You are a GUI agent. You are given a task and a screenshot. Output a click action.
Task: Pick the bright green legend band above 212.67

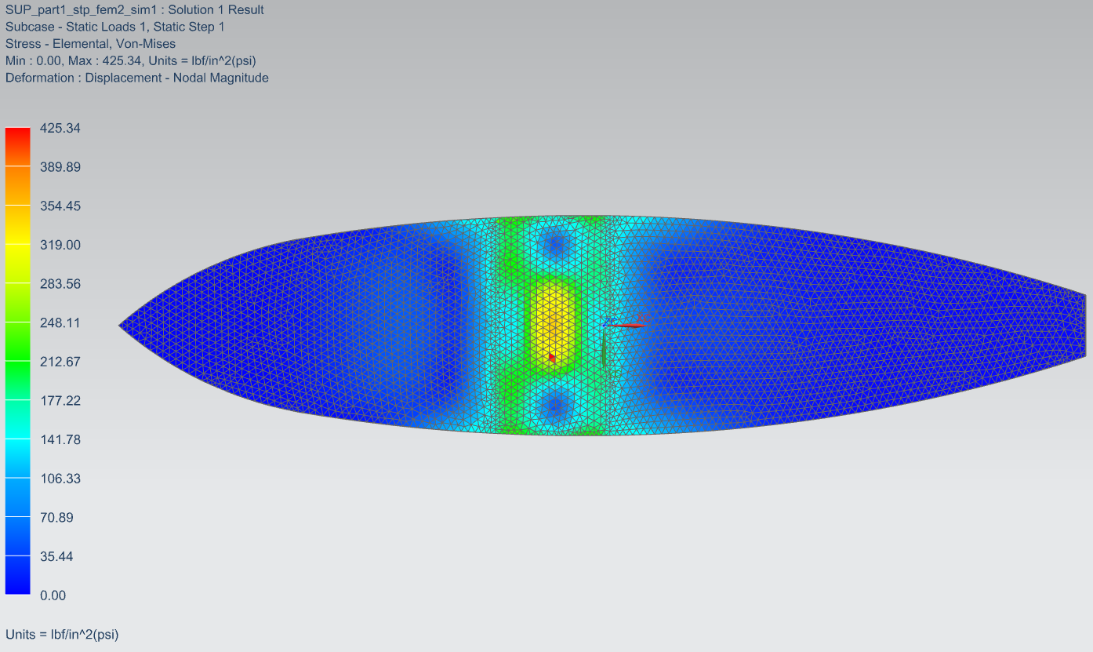(17, 341)
